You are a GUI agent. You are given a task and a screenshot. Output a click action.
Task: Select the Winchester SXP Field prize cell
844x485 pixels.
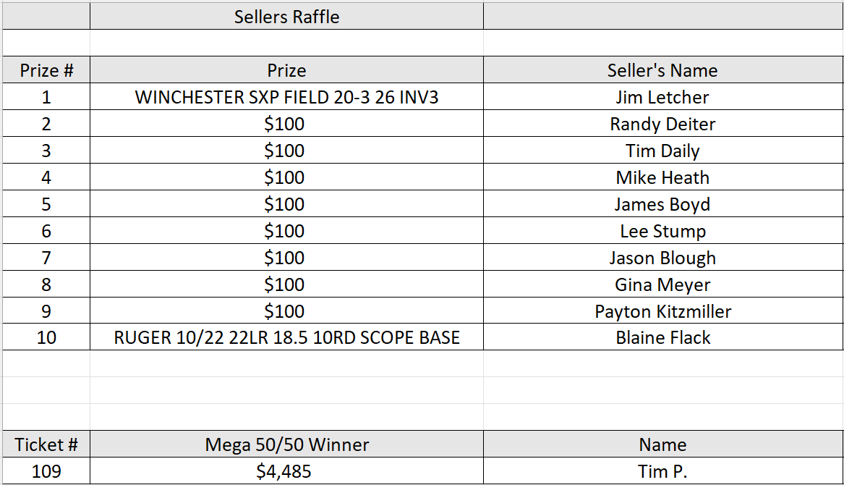[286, 97]
